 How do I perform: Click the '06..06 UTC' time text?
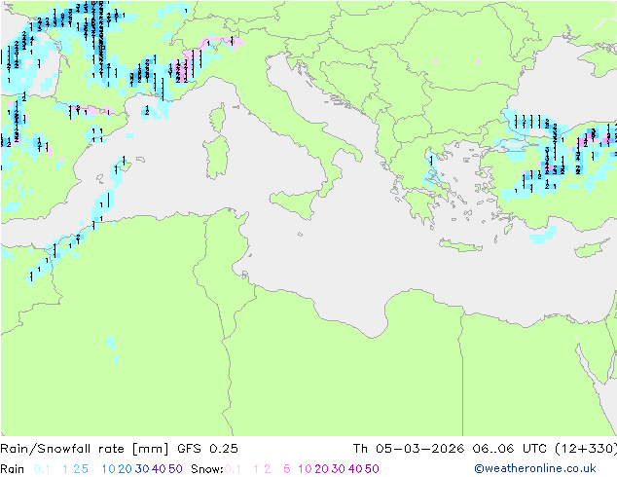(509, 449)
